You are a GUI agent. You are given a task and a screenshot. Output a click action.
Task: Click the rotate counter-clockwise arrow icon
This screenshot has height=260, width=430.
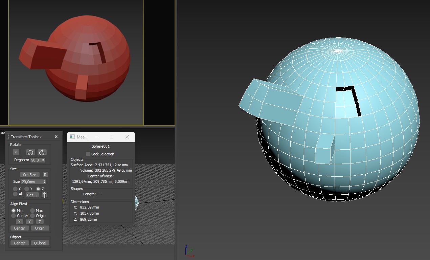pyautogui.click(x=30, y=152)
